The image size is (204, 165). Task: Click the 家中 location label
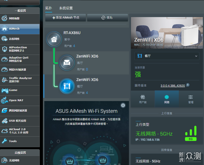67,39
